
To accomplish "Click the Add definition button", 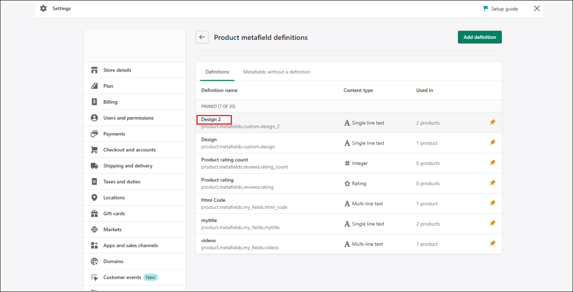I will pos(480,37).
